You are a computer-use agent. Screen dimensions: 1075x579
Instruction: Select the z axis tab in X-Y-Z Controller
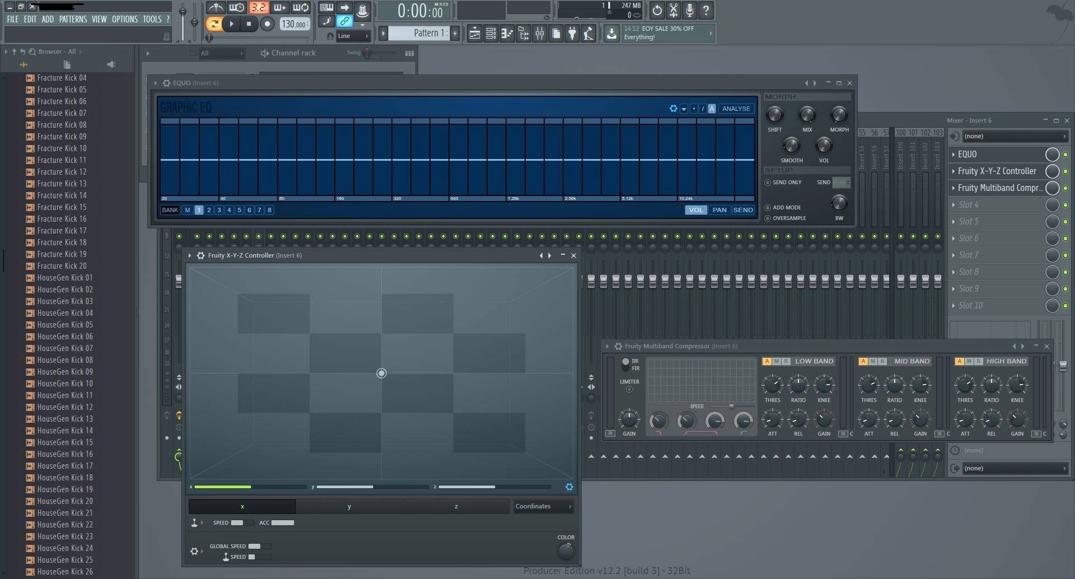click(x=456, y=506)
